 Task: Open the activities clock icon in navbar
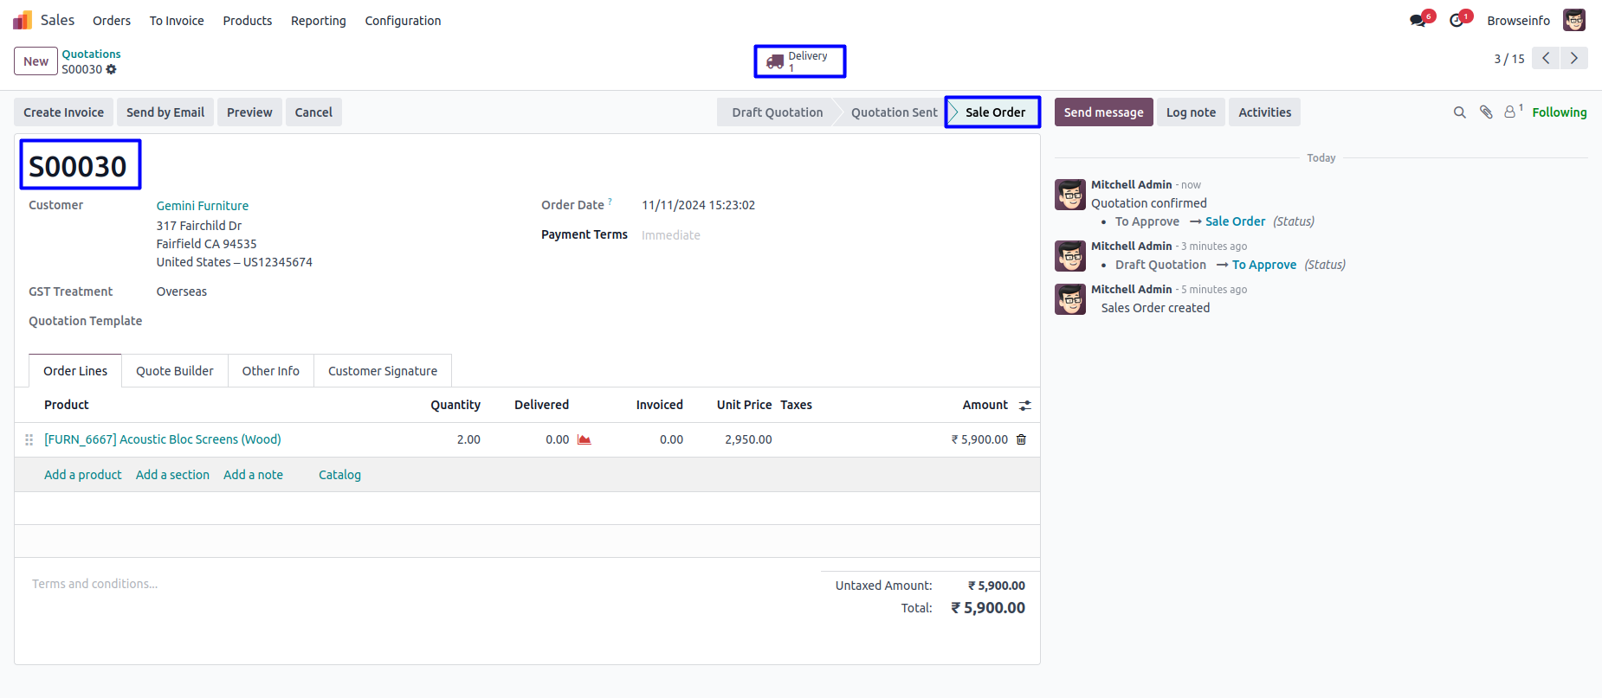coord(1457,21)
